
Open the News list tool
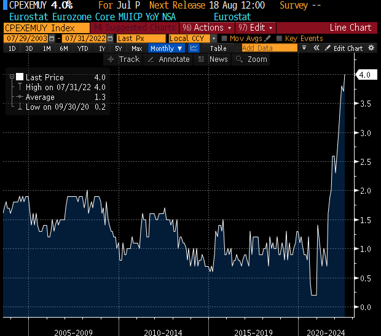pos(213,59)
